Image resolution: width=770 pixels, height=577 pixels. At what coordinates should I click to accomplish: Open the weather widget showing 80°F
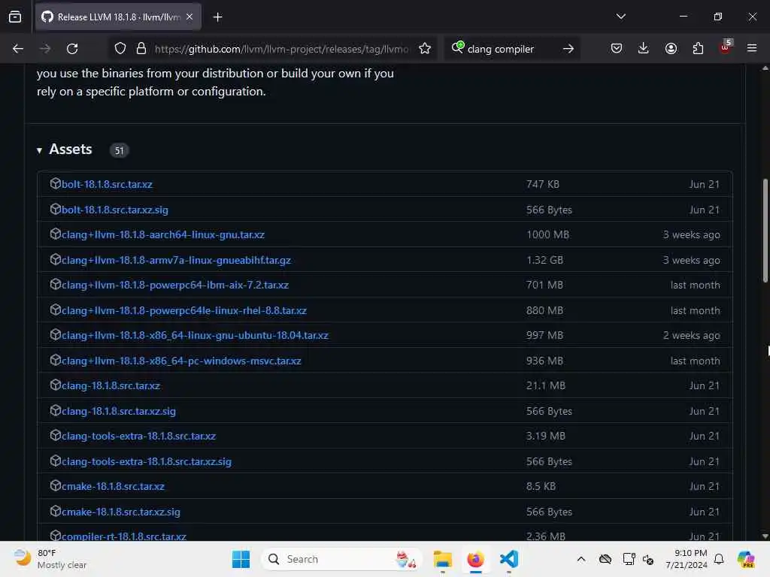[50, 559]
